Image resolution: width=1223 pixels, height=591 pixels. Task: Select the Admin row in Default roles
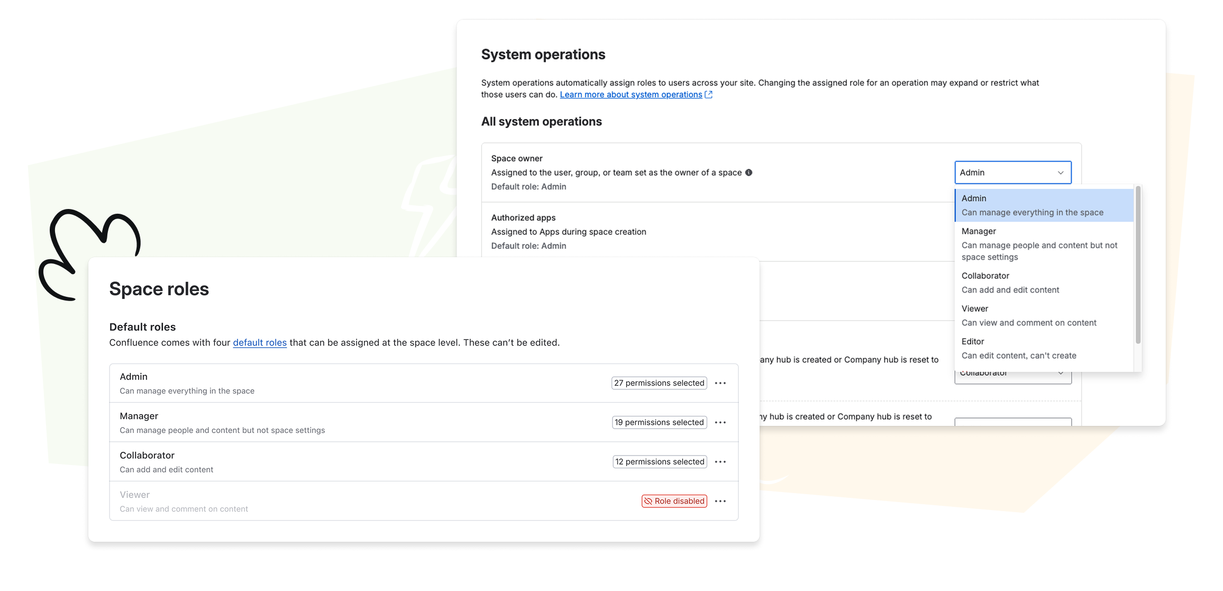[424, 383]
